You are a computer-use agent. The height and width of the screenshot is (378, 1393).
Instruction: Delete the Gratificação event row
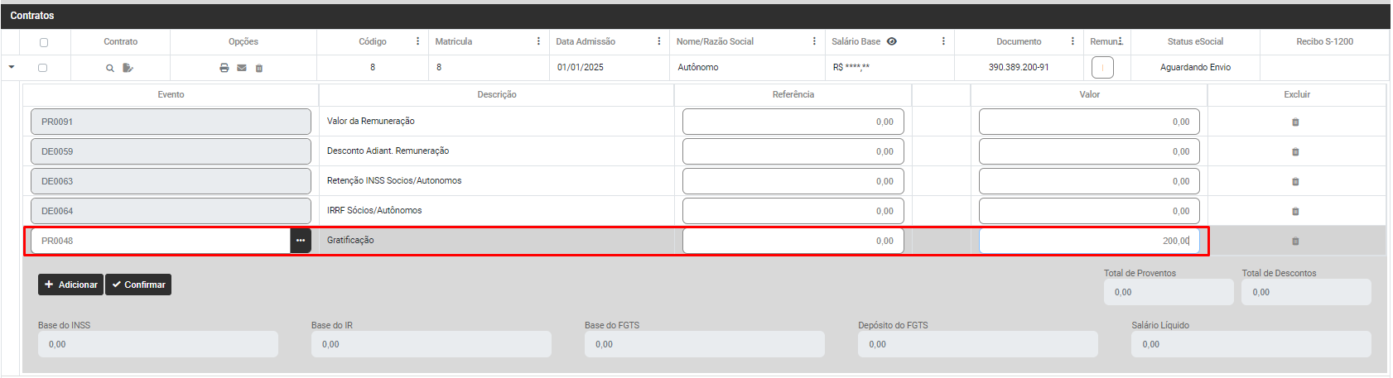click(x=1295, y=242)
